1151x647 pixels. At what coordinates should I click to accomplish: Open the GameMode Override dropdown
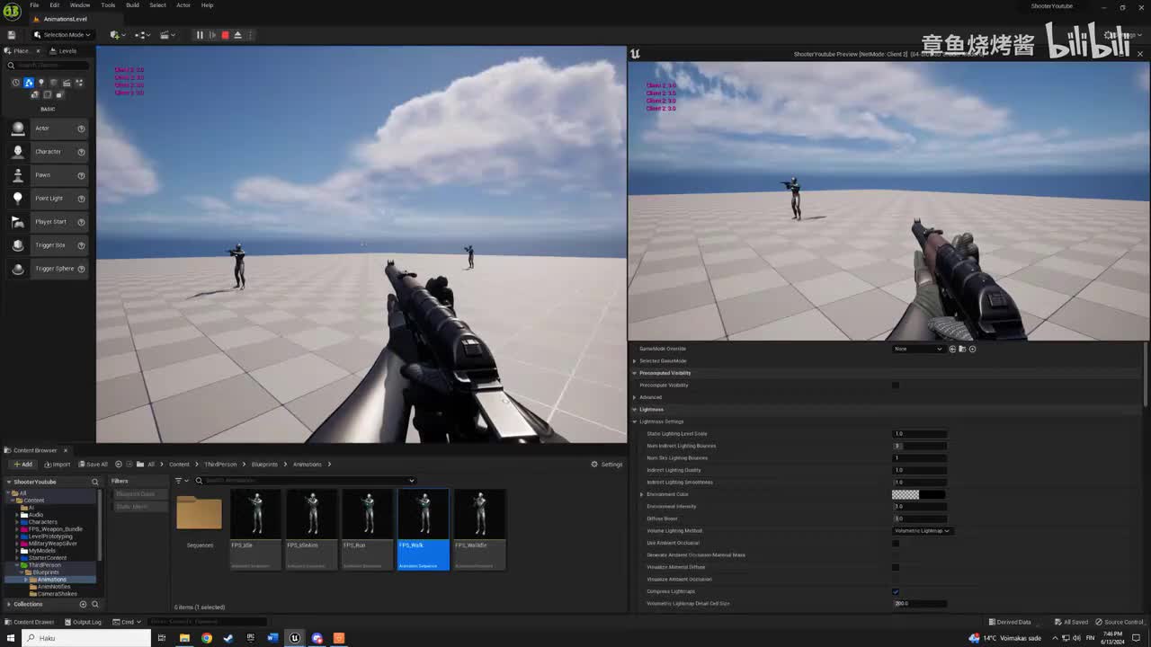coord(918,349)
